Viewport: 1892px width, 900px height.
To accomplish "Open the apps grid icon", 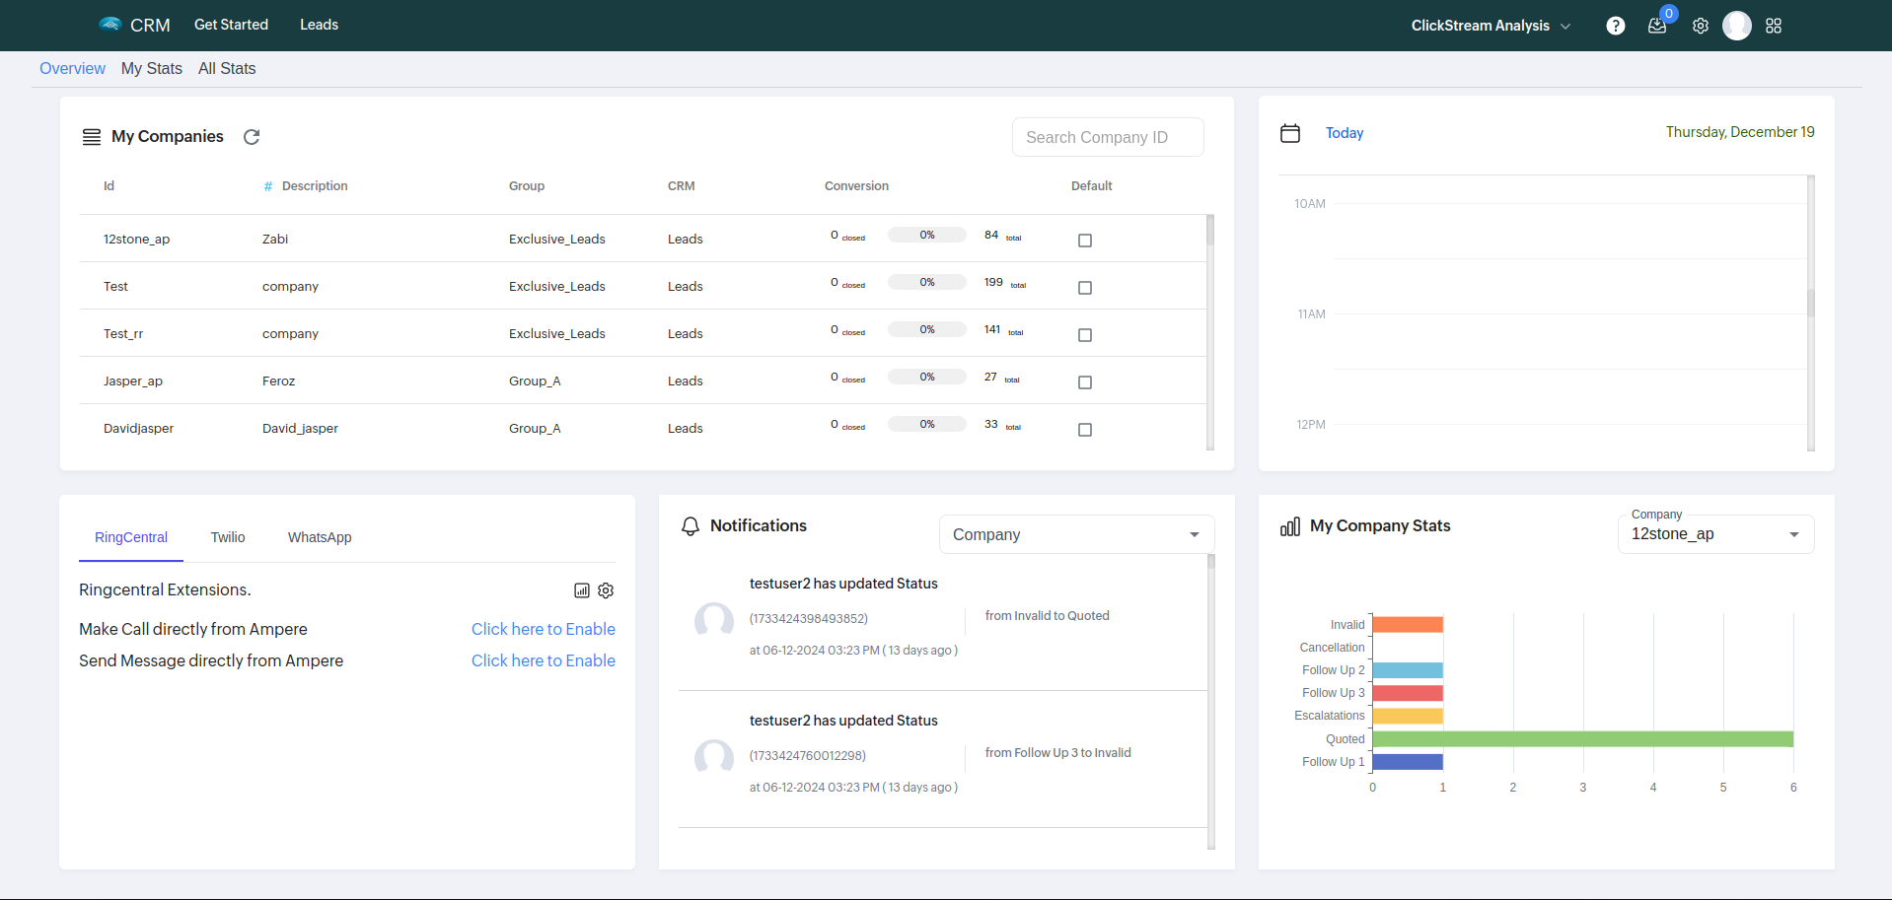I will coord(1774,26).
